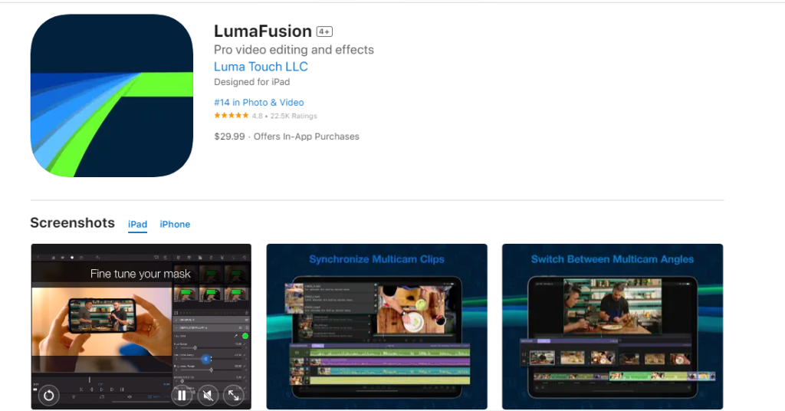The width and height of the screenshot is (785, 411).
Task: Toggle mute on the preview video
Action: coord(208,396)
